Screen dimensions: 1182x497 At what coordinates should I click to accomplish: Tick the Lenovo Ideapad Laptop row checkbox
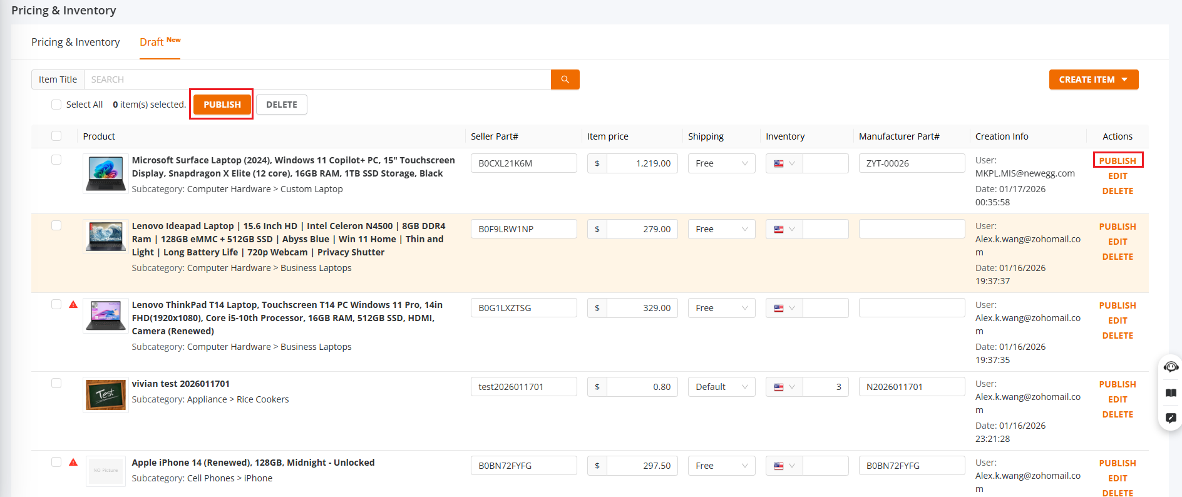(x=56, y=225)
